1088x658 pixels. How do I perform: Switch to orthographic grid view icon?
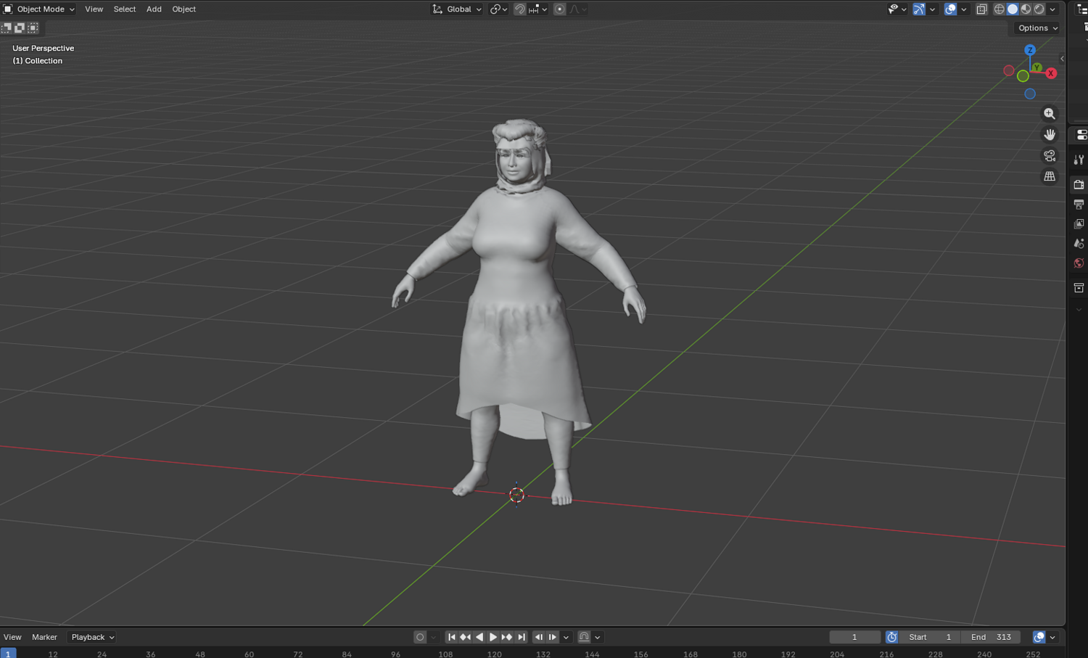1050,177
